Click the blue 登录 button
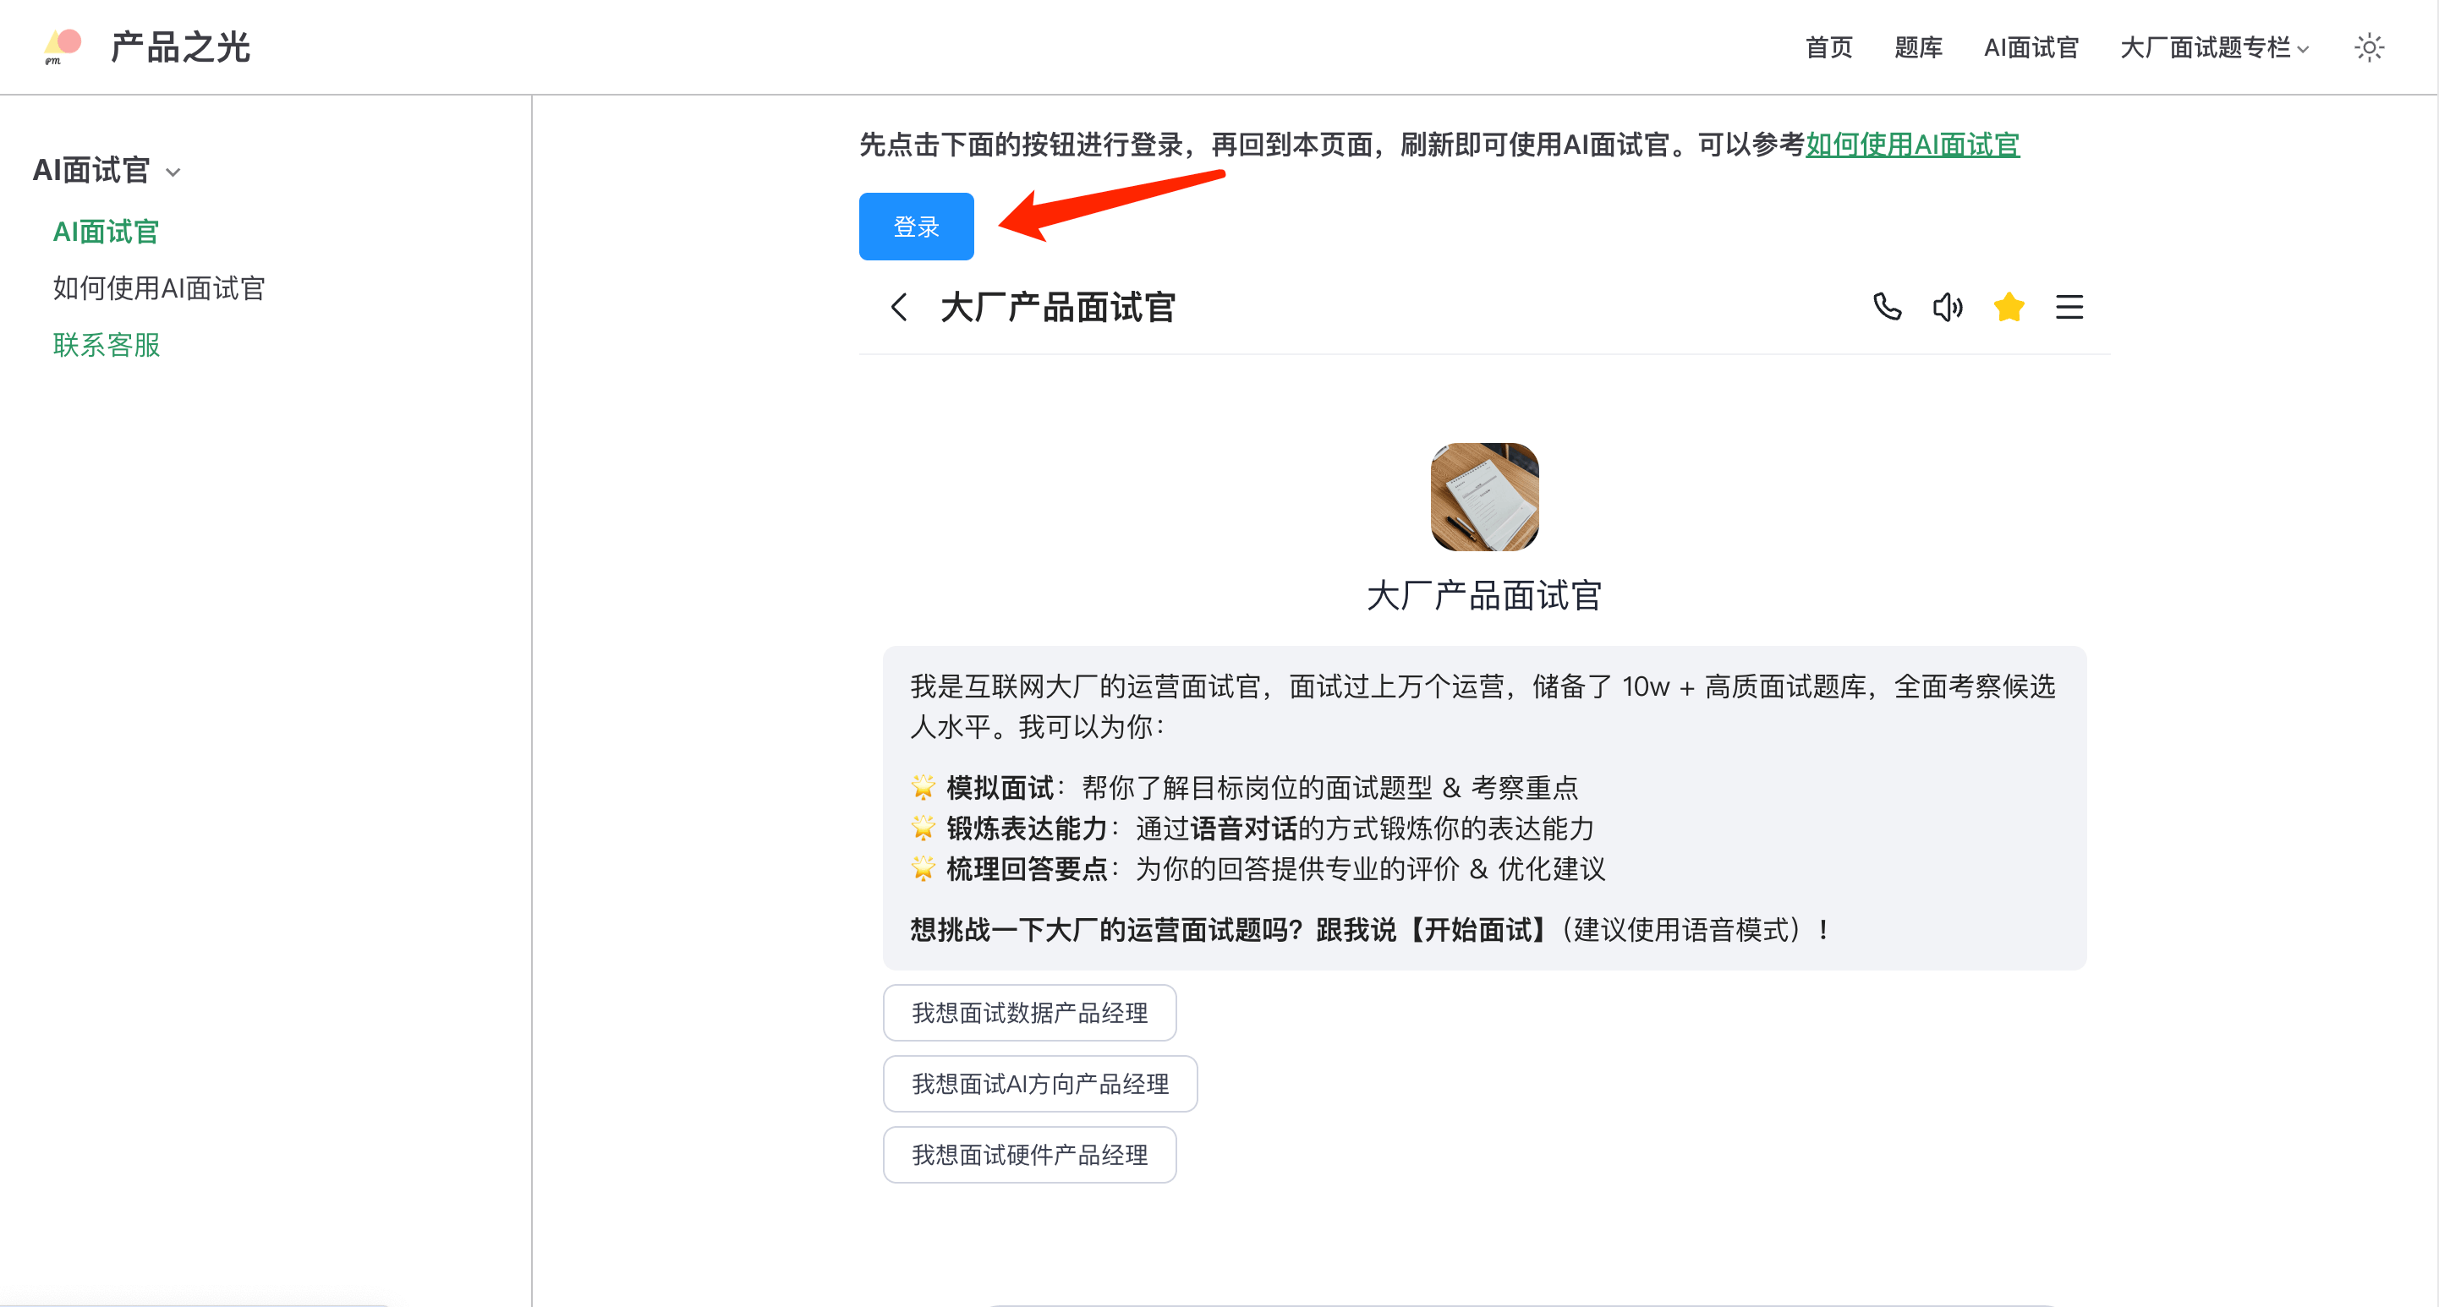Screen dimensions: 2439x1307 tap(916, 227)
